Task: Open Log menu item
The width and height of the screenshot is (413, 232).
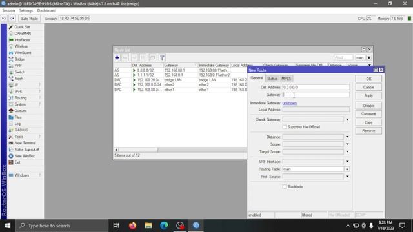Action: click(17, 124)
